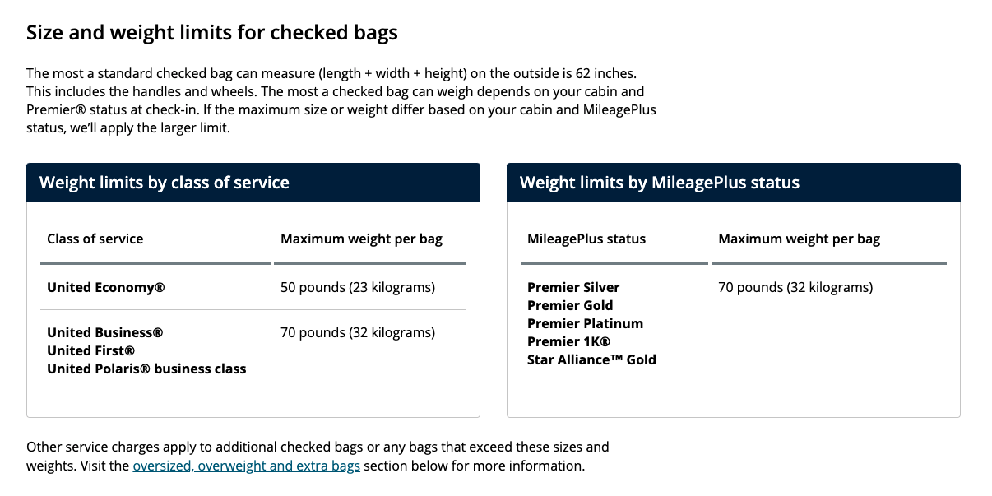
Task: Select the Weight limits by MileagePlus status header
Action: point(734,183)
